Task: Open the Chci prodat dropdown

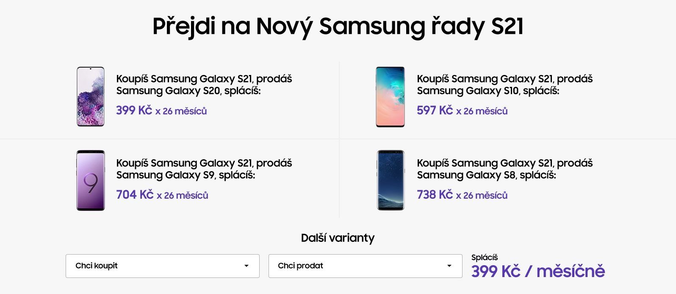Action: click(365, 266)
